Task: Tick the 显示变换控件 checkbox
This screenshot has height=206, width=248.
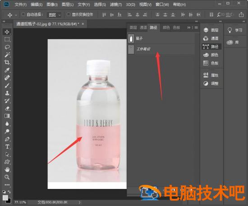Action: pos(69,14)
